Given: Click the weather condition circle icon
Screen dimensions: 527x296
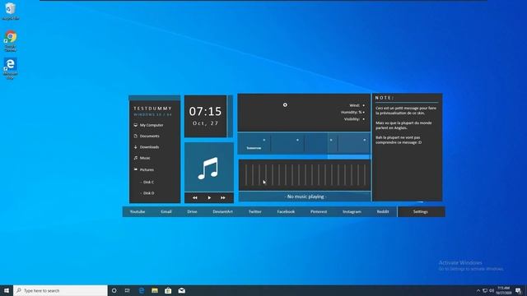Looking at the screenshot, I should pos(285,105).
